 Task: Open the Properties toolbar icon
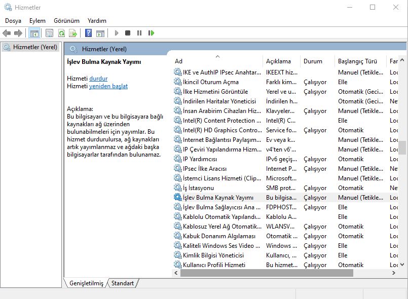click(49, 33)
